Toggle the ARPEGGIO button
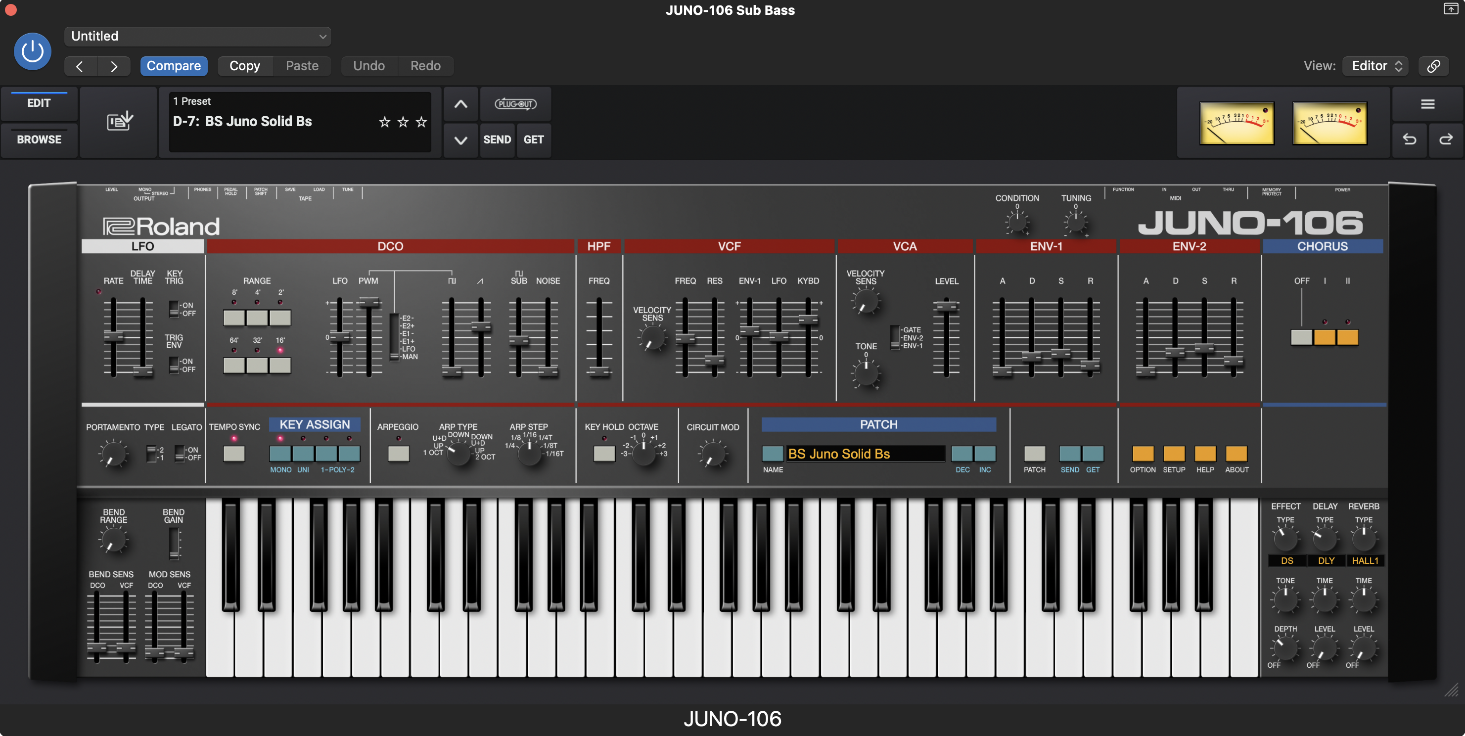 coord(398,453)
